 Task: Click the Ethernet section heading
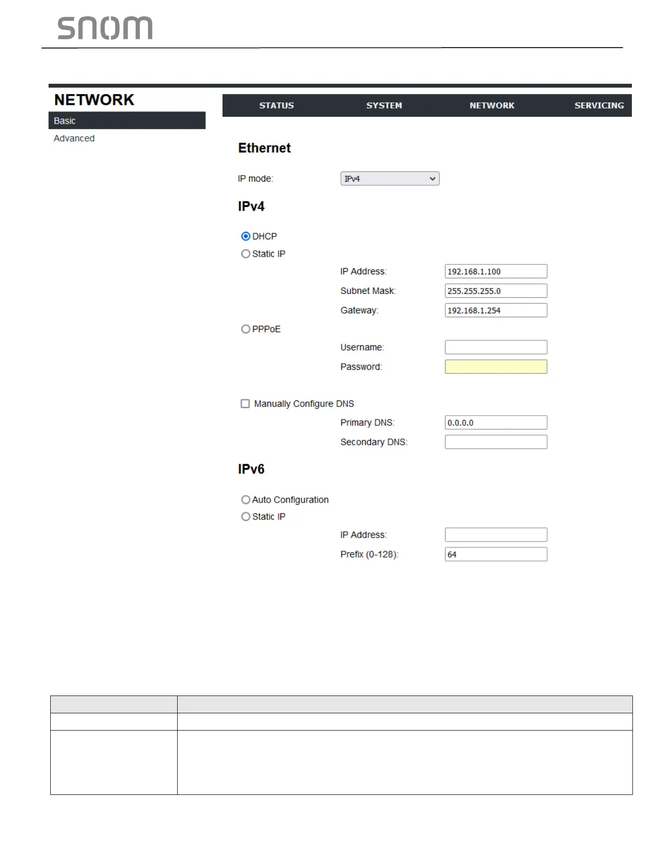pyautogui.click(x=264, y=148)
